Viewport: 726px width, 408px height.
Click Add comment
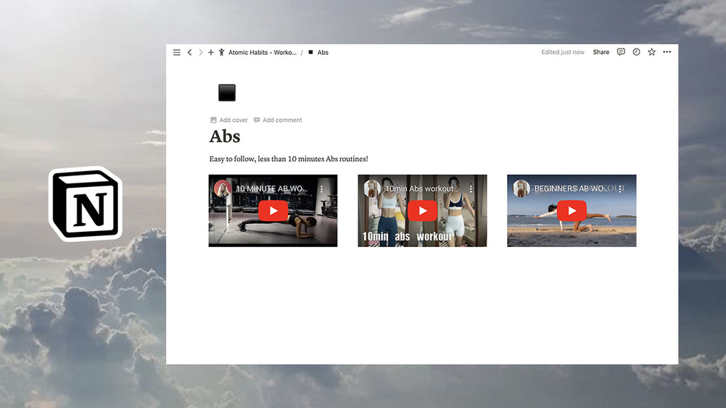[278, 120]
